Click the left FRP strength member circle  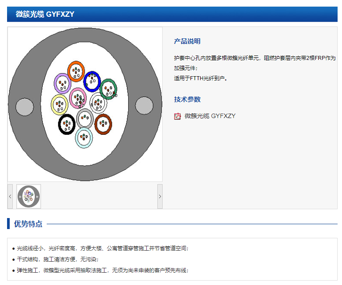pos(24,106)
